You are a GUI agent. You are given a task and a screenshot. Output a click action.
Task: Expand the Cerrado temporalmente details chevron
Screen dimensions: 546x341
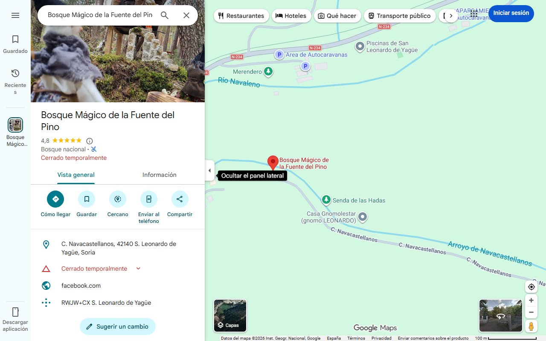coord(138,269)
